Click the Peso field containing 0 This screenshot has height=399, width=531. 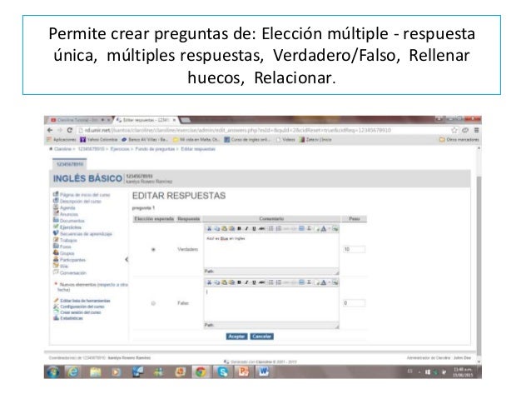click(355, 303)
